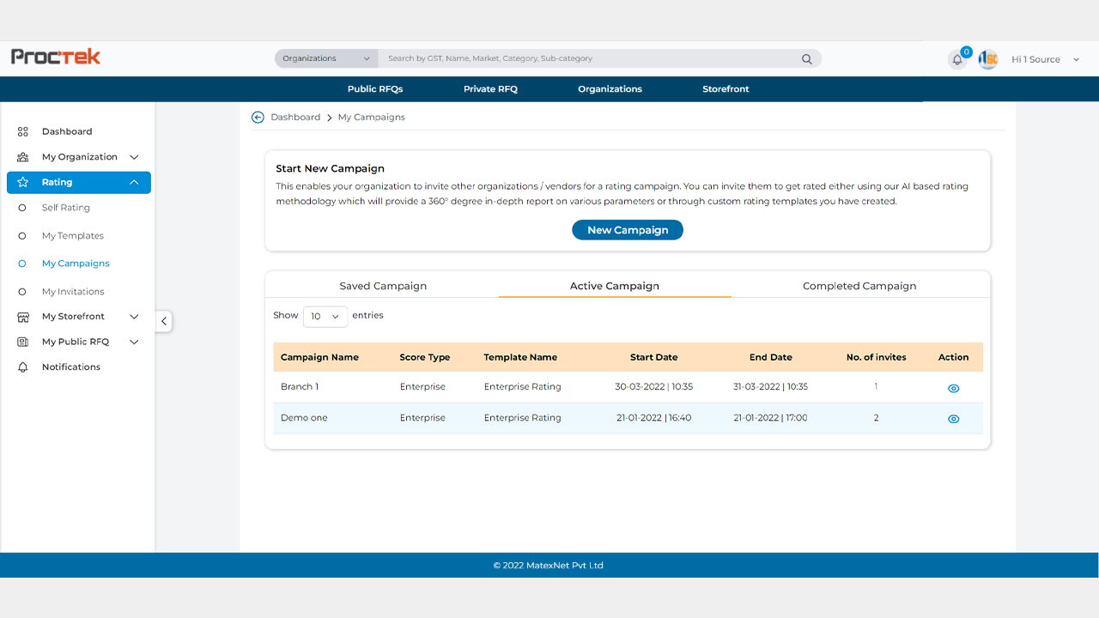Switch to Saved Campaign tab
This screenshot has height=618, width=1099.
(383, 286)
